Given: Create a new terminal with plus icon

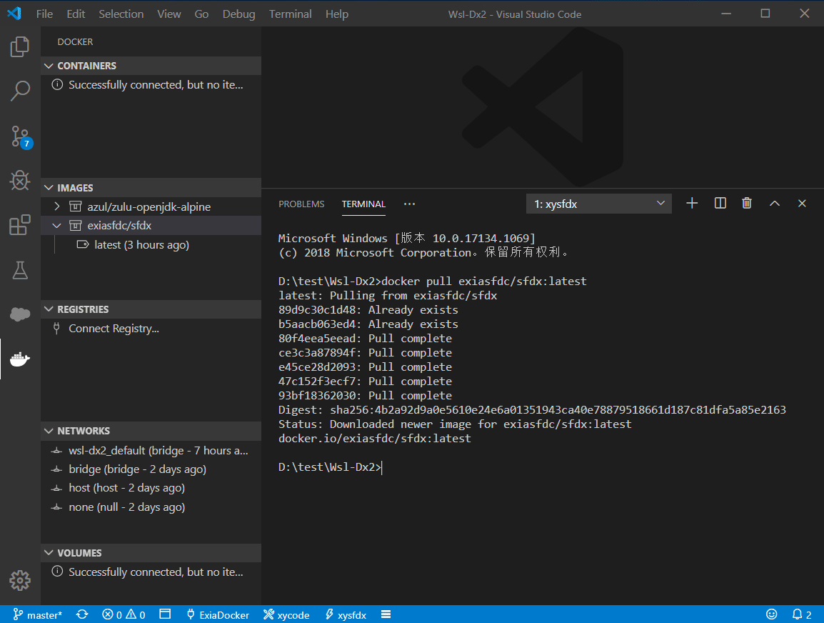Looking at the screenshot, I should click(692, 204).
